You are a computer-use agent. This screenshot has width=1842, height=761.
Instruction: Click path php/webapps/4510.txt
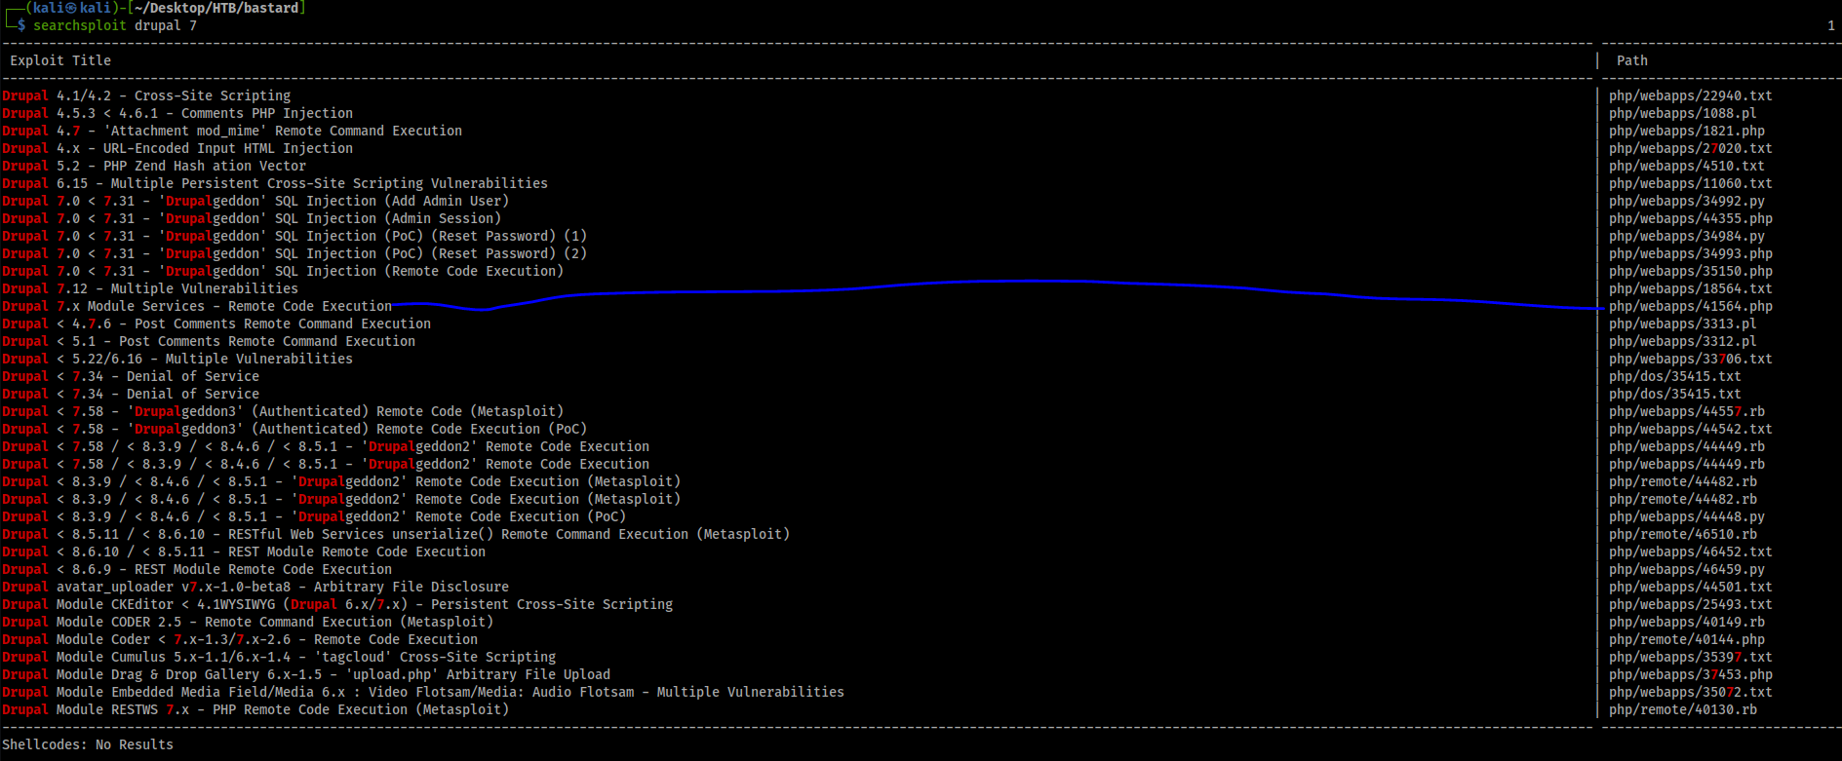click(1687, 166)
